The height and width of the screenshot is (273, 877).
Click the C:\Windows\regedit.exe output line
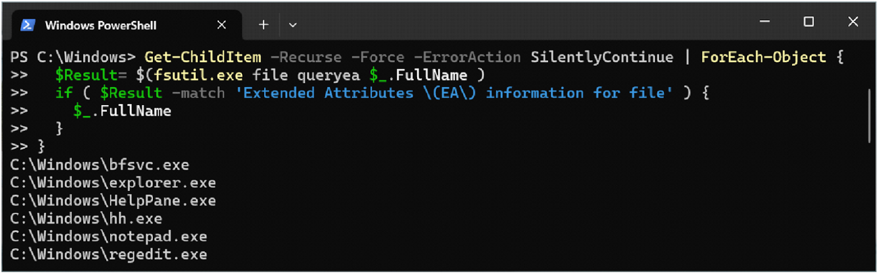tap(109, 254)
